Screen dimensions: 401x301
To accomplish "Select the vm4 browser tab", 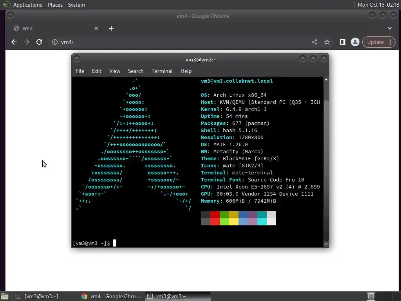I will (56, 28).
